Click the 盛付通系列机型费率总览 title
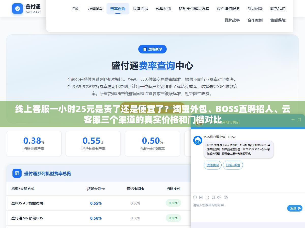The image size is (305, 228). pos(48,174)
